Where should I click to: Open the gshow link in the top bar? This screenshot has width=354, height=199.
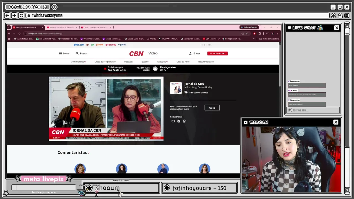[x=100, y=45]
